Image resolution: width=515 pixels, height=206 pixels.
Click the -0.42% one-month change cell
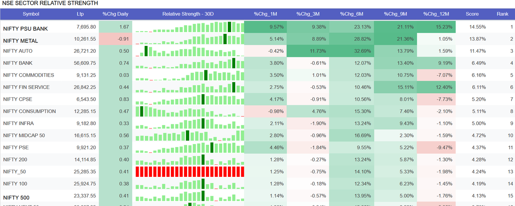point(265,51)
